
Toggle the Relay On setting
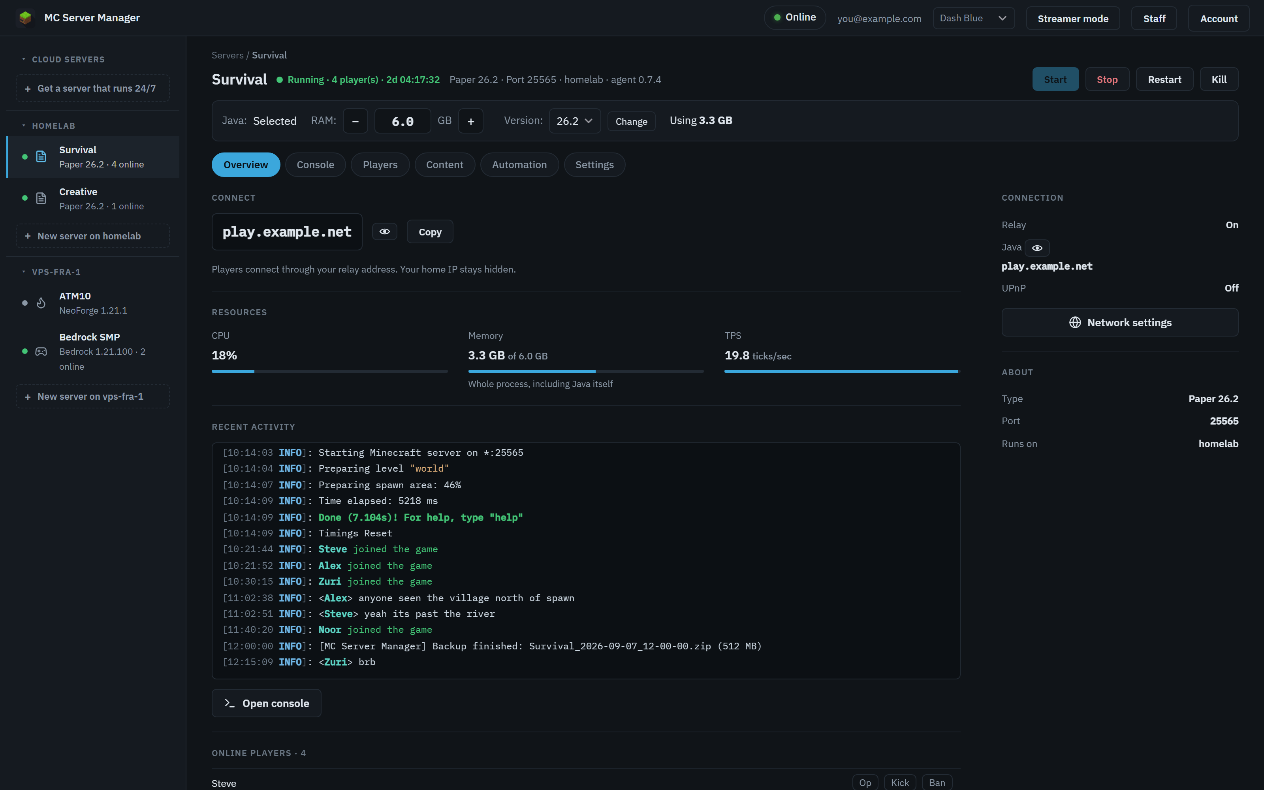(1232, 225)
